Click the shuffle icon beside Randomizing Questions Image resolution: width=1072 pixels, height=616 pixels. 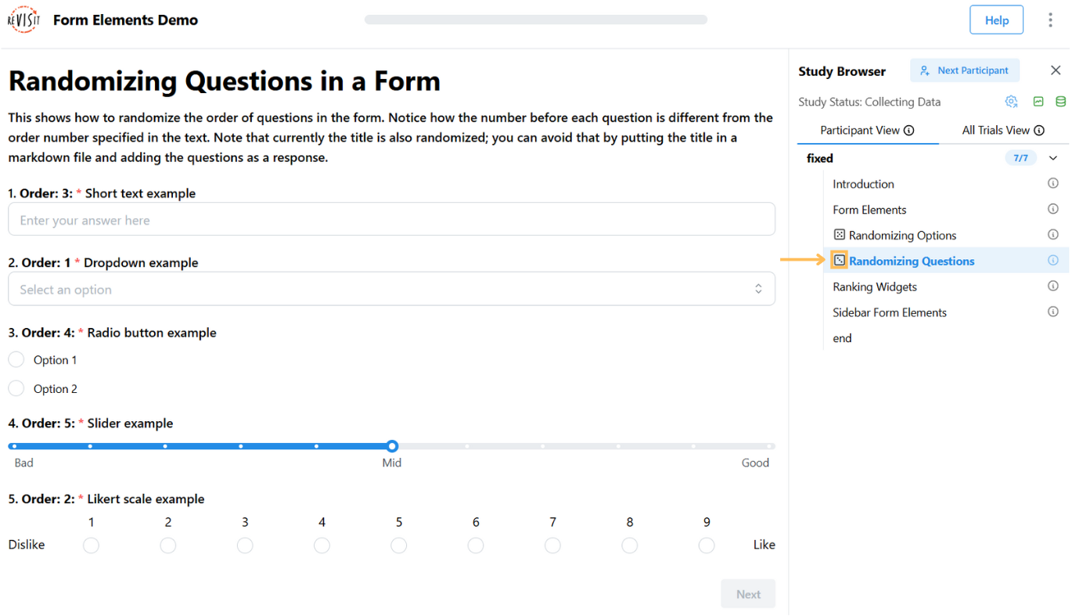point(838,260)
